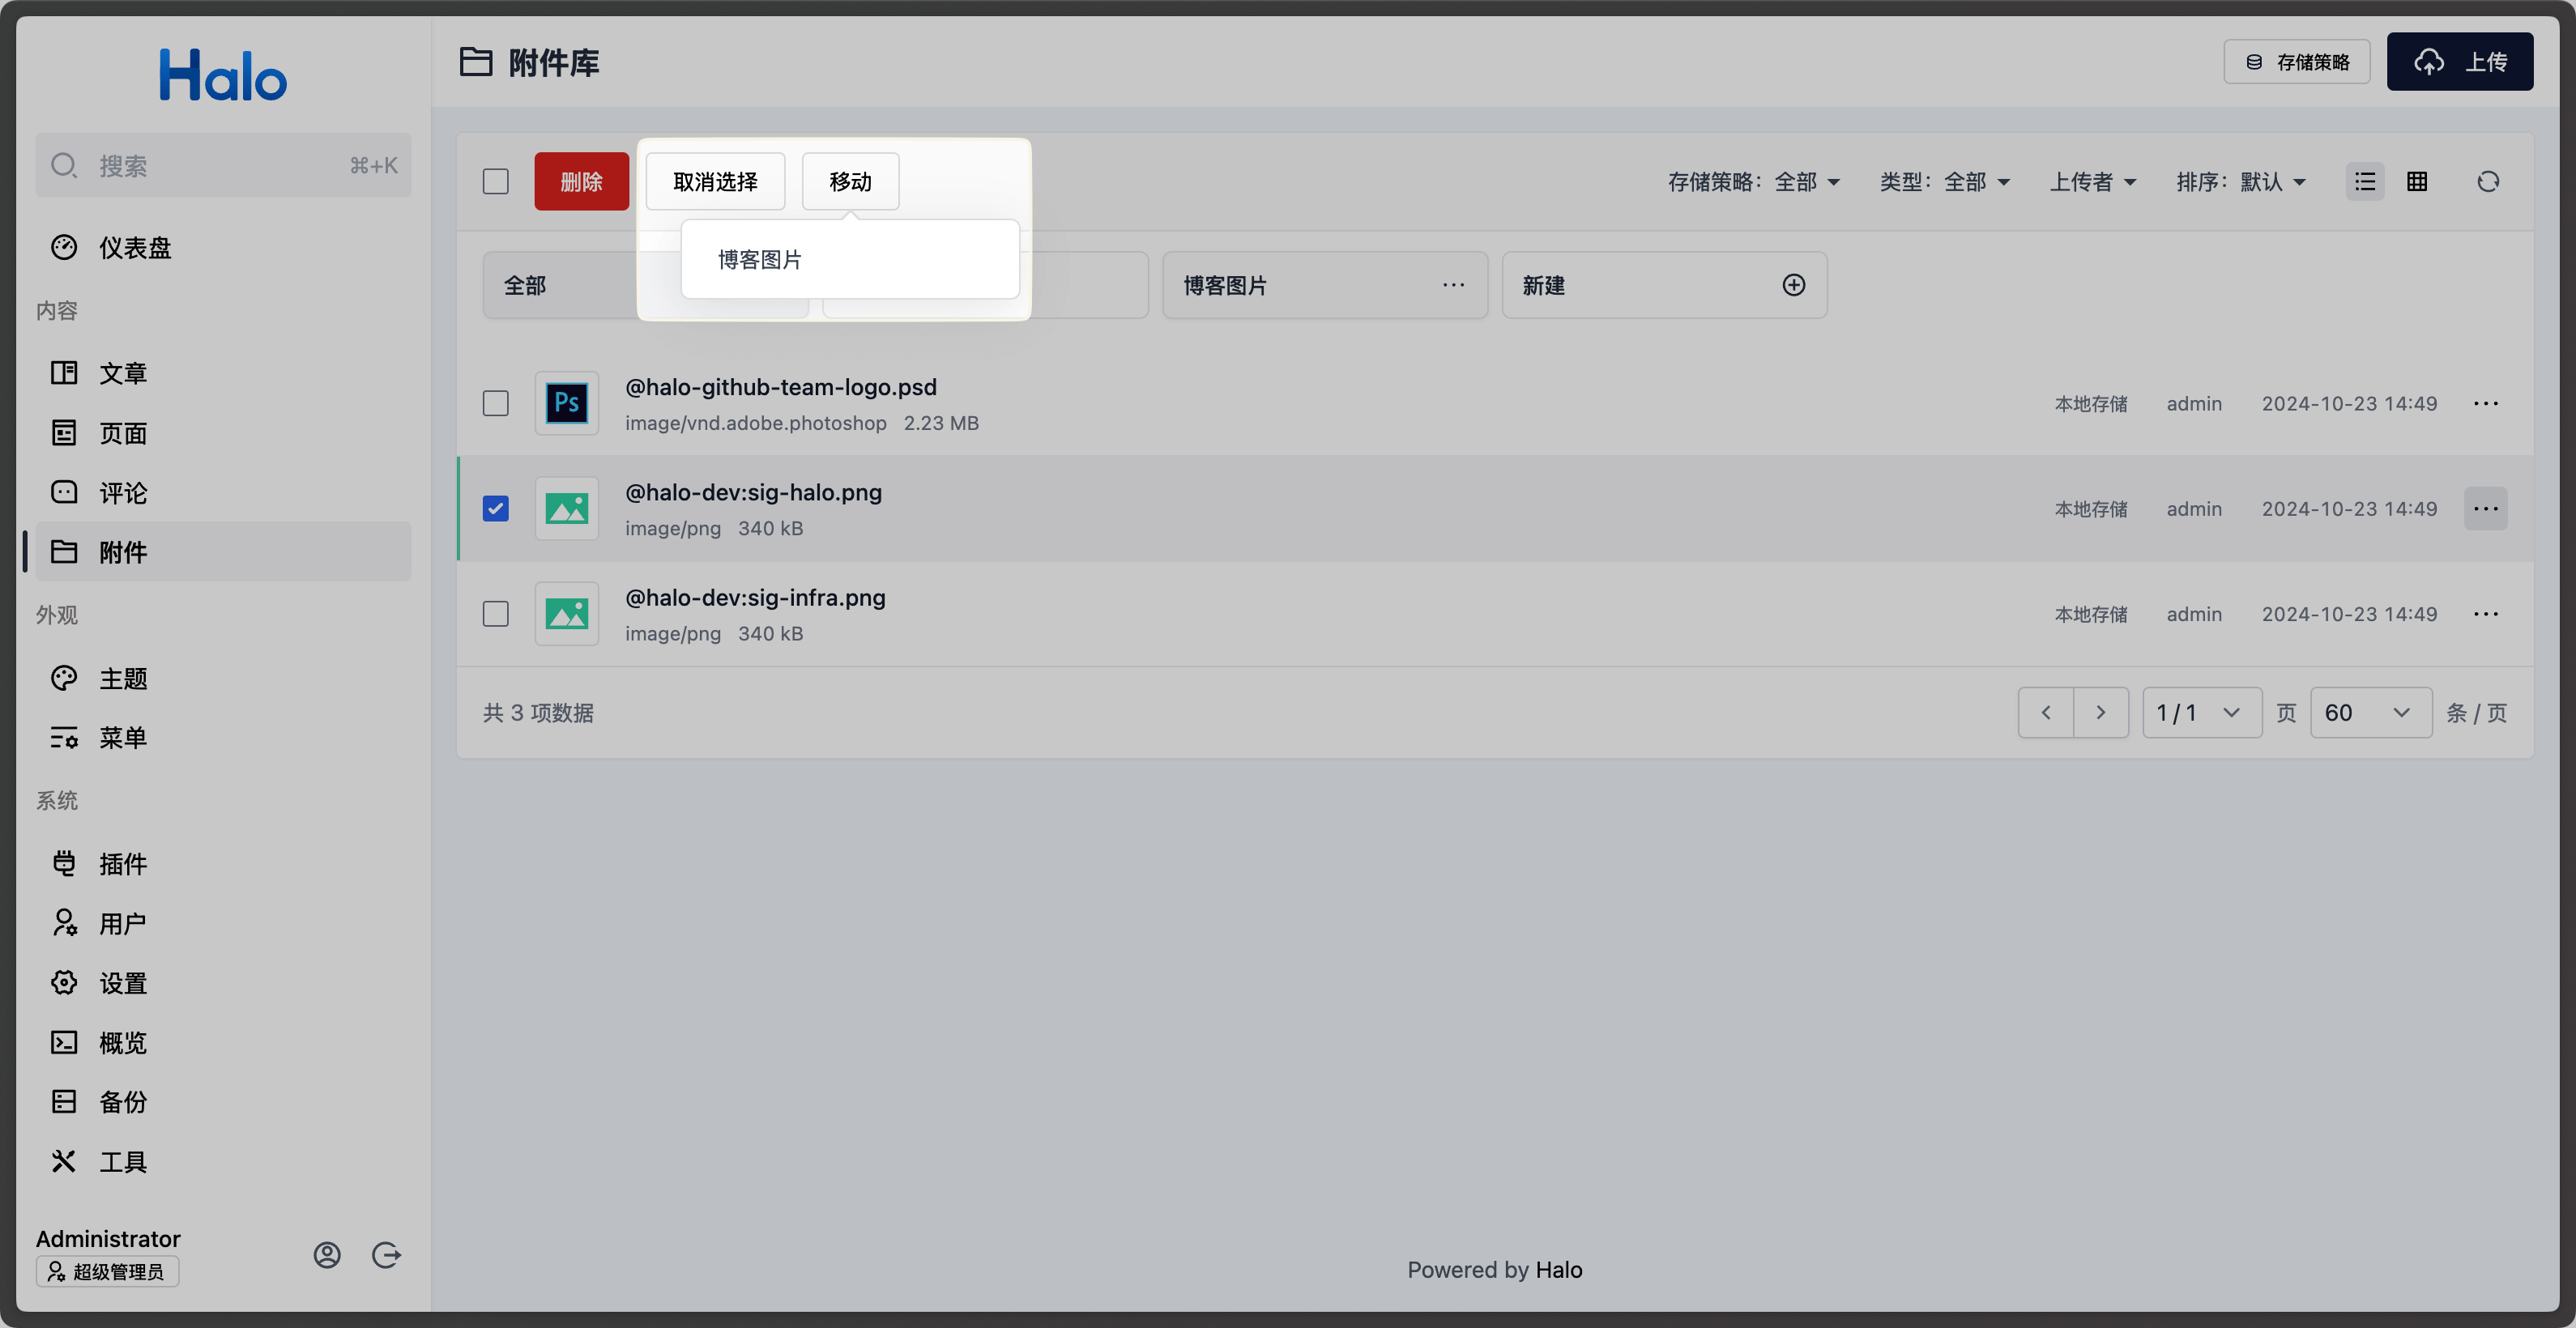Screen dimensions: 2576x1328
Task: Toggle the select-all attachments checkbox
Action: tap(495, 181)
